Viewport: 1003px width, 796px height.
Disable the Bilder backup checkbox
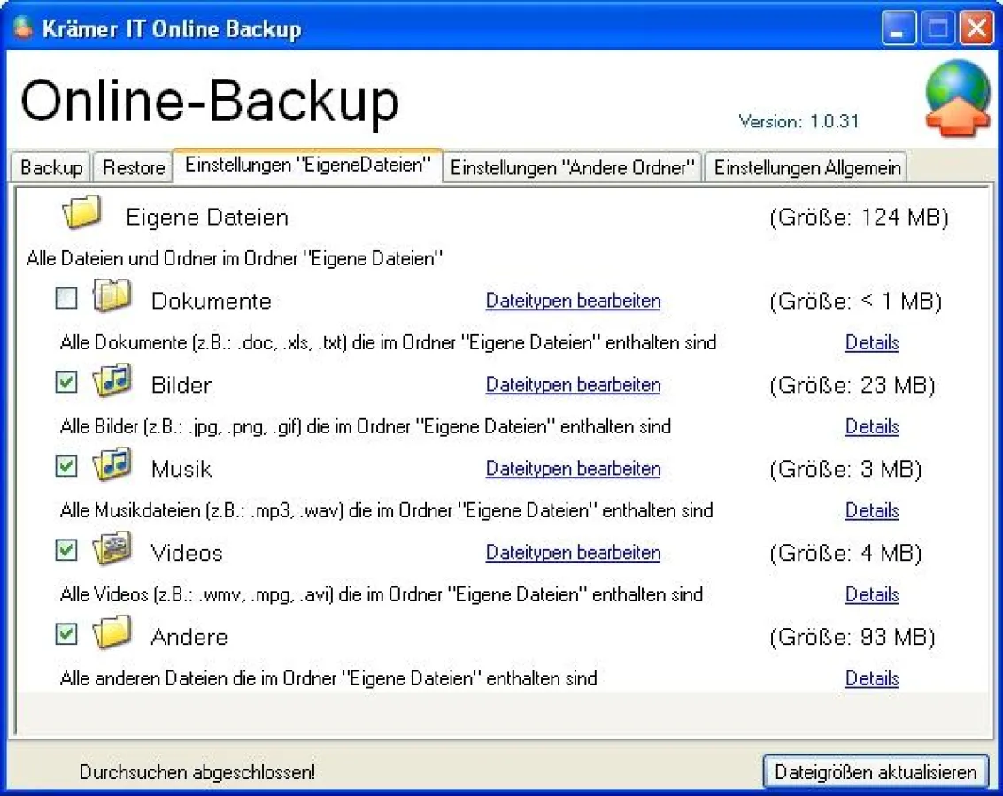66,382
